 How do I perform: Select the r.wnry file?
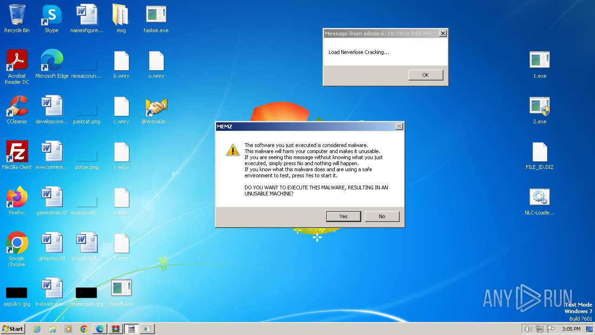pos(121,156)
